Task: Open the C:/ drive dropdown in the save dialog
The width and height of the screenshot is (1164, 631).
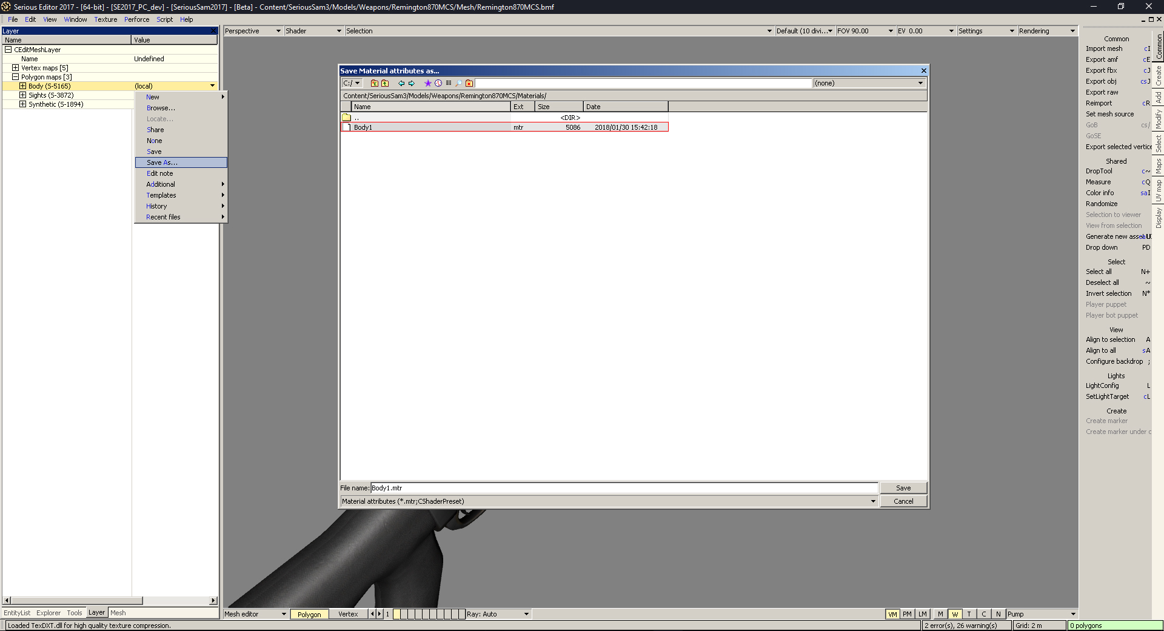Action: pos(352,83)
